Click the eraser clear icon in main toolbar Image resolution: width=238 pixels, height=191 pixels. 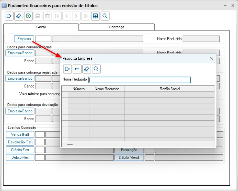click(19, 16)
